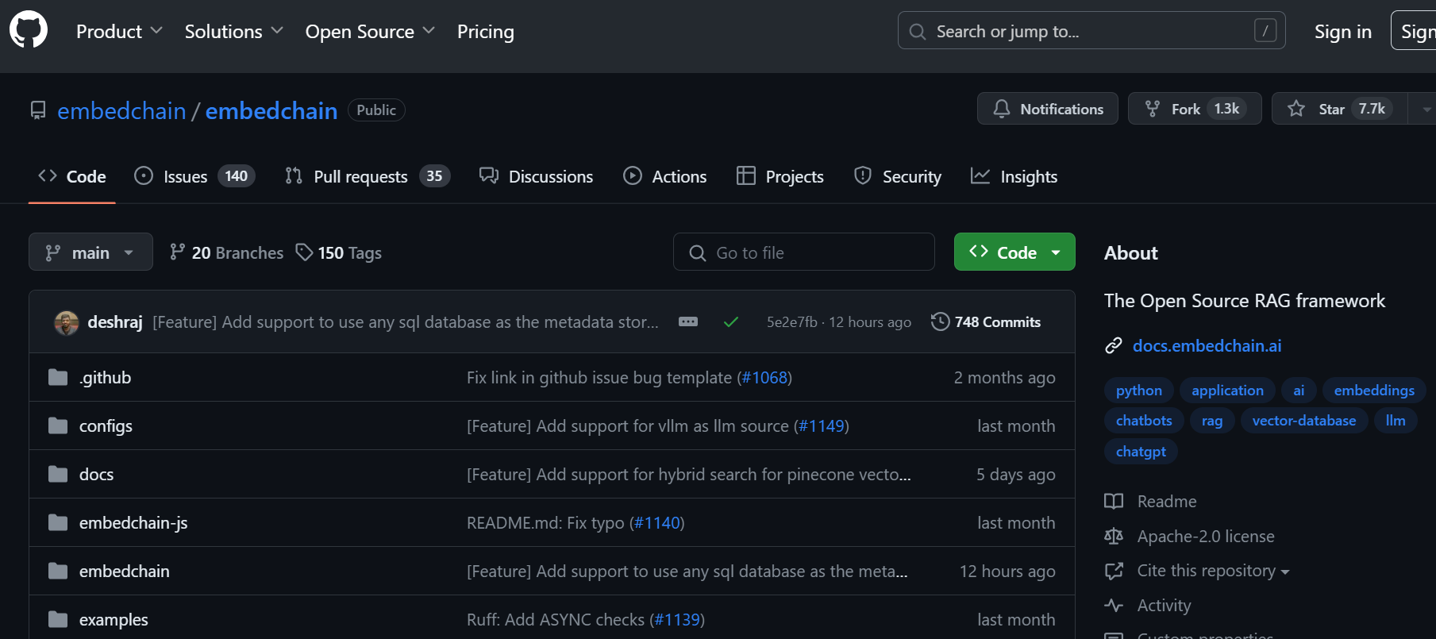1436x639 pixels.
Task: Click the search magnifier icon in header
Action: coord(918,32)
